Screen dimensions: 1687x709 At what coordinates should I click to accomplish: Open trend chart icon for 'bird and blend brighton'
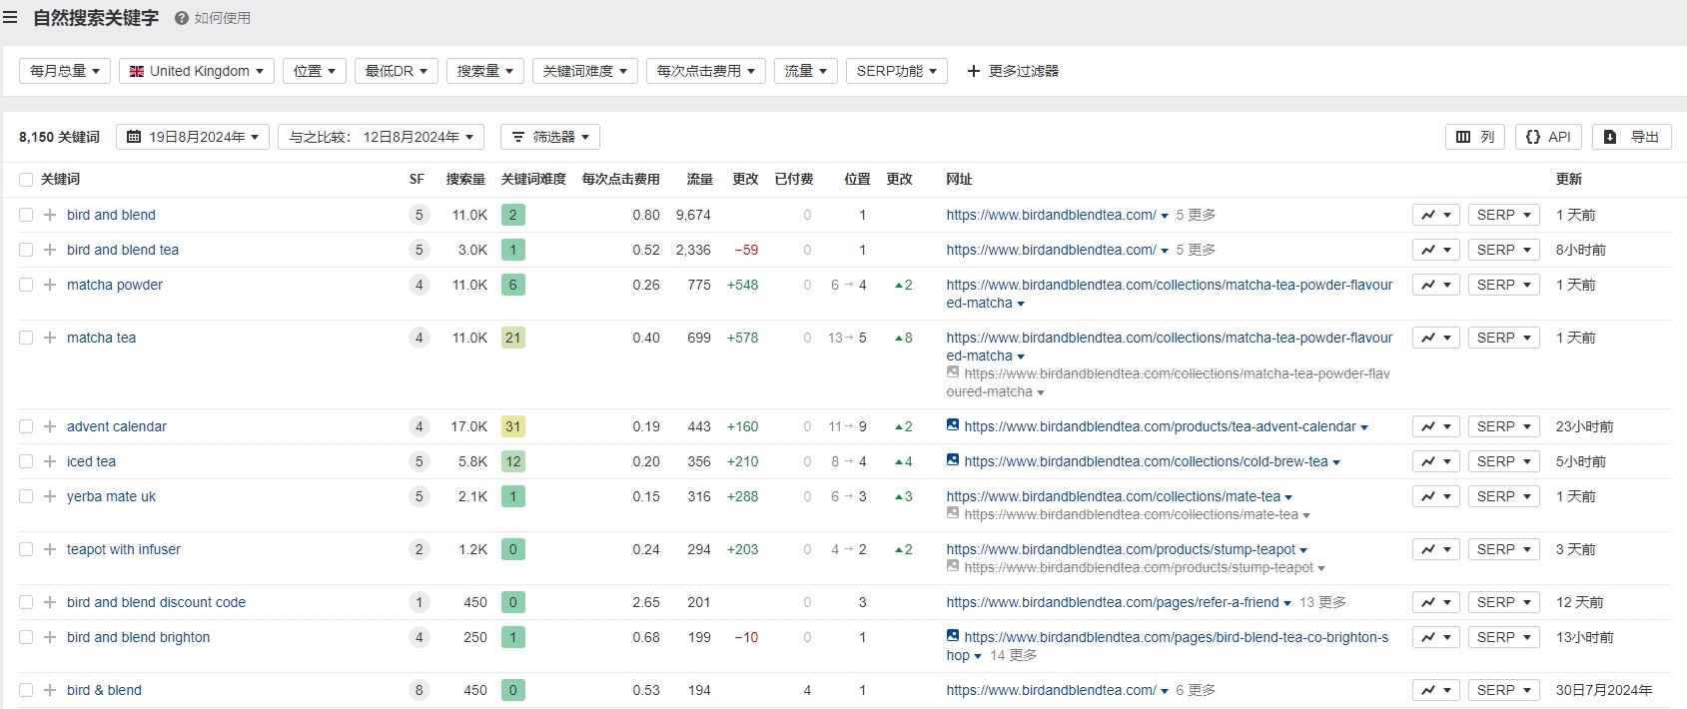tap(1436, 637)
